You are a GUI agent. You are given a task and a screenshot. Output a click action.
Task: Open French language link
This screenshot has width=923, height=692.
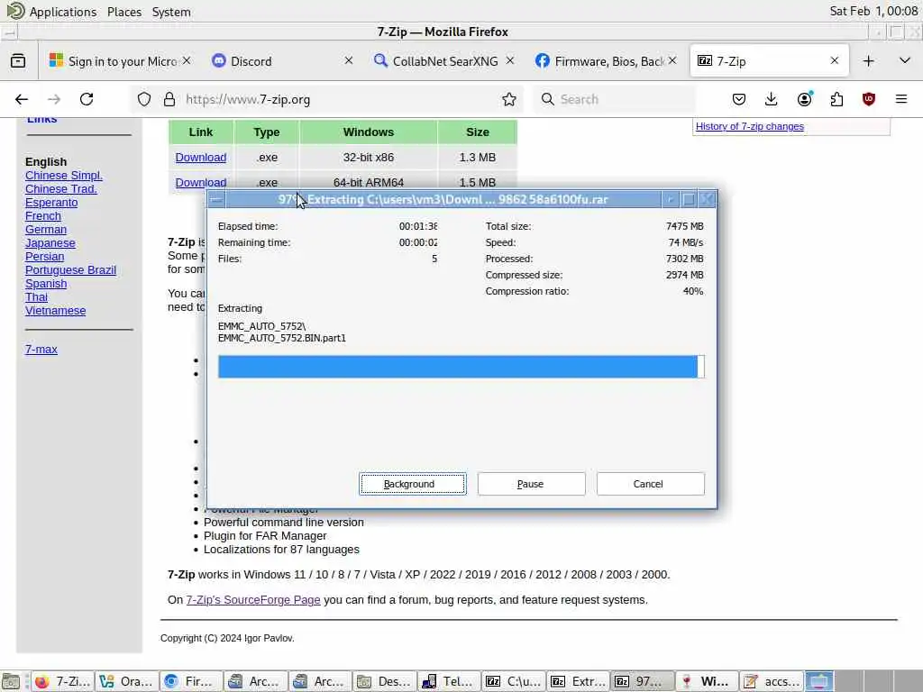point(43,216)
